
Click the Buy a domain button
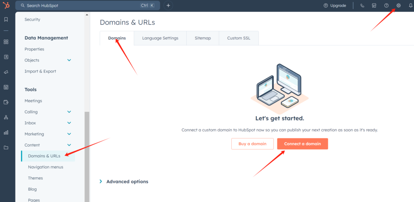point(253,144)
